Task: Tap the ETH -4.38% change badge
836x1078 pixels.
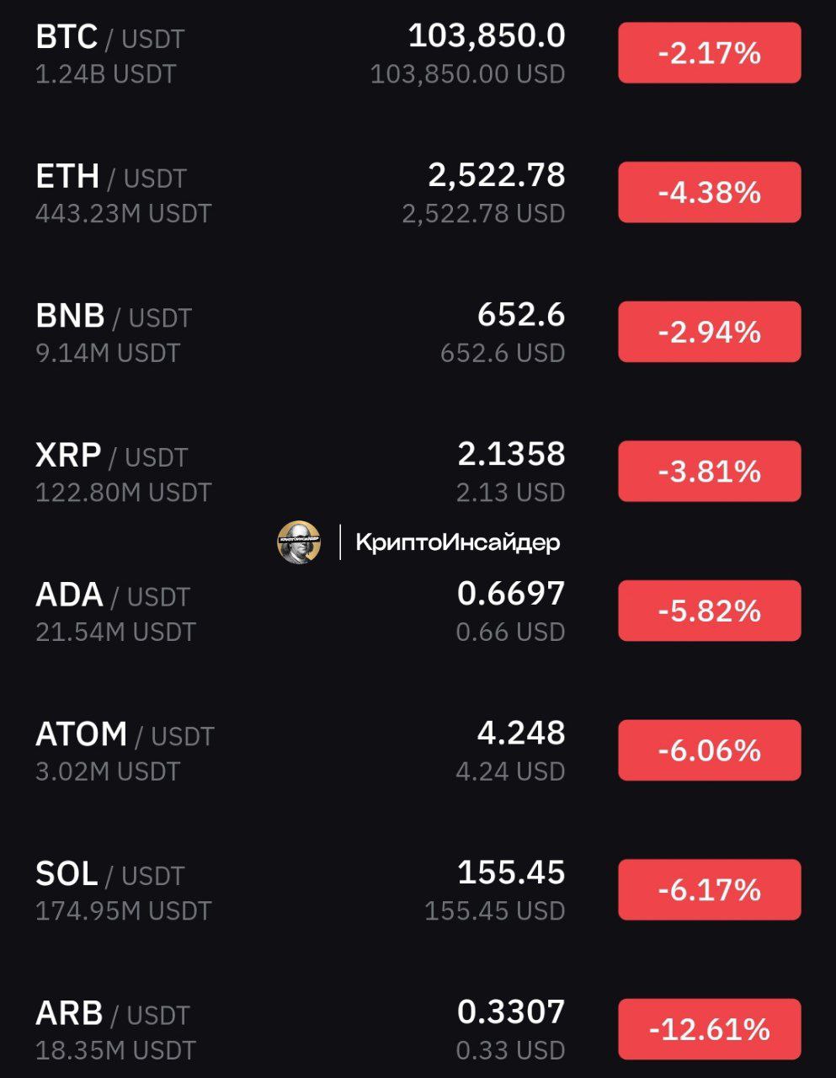Action: tap(709, 192)
